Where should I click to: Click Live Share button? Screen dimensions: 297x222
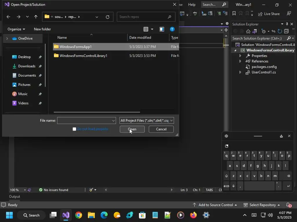point(269,14)
